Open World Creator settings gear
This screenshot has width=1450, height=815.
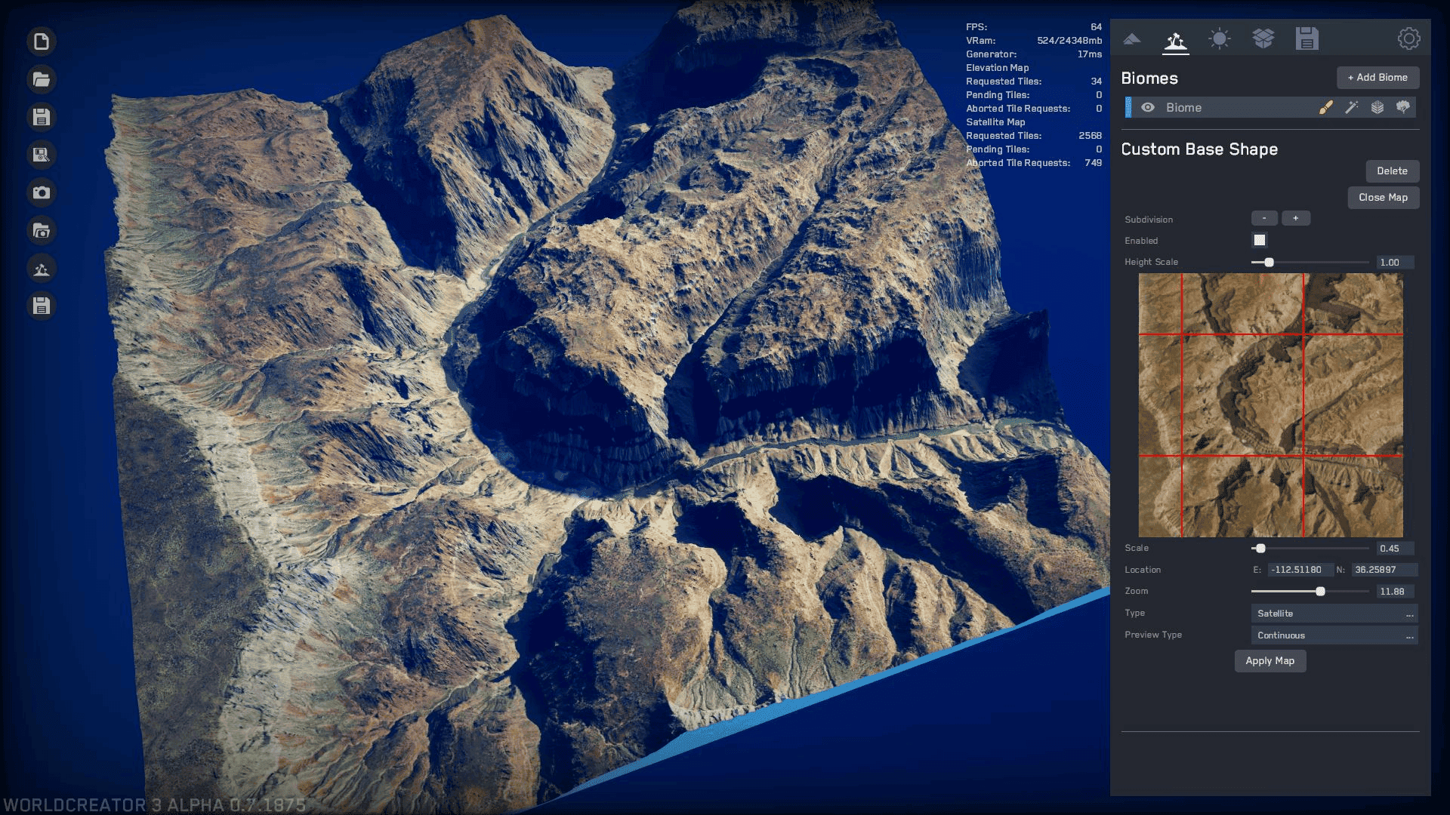pyautogui.click(x=1409, y=38)
